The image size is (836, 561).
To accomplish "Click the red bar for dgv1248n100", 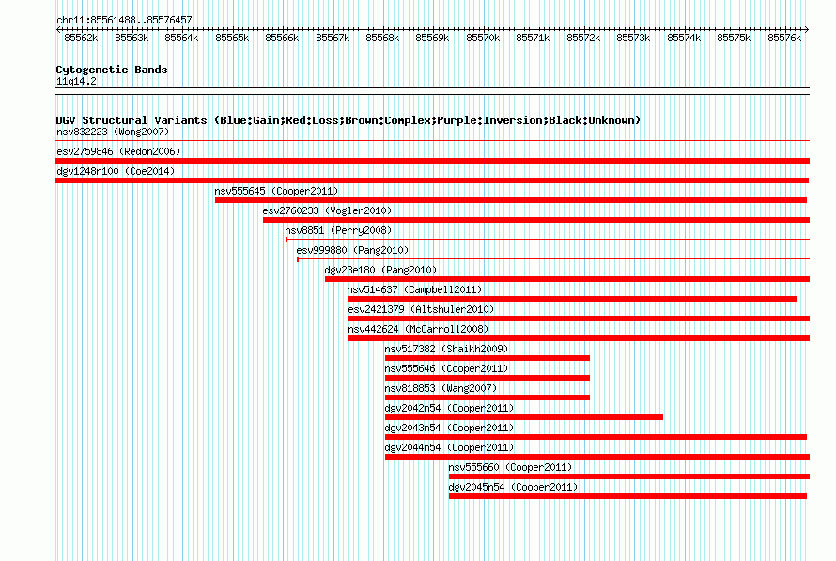I will point(432,180).
